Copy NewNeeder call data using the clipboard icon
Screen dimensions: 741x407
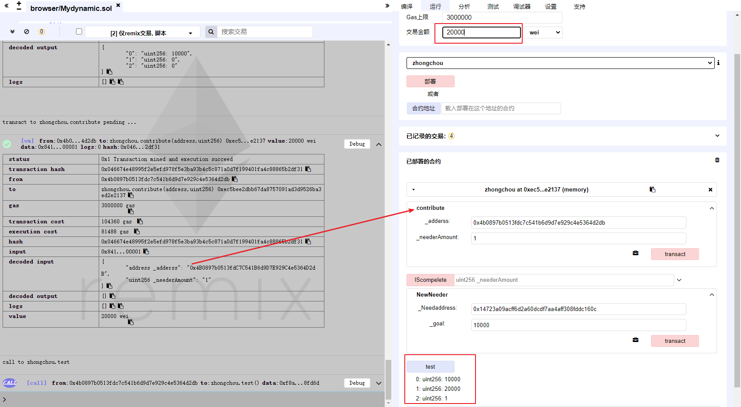coord(635,340)
